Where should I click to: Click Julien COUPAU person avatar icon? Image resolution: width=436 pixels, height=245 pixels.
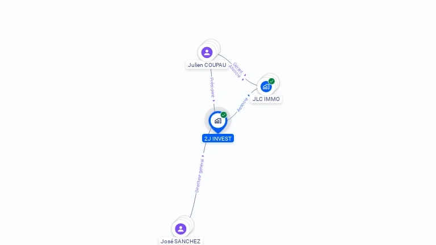207,52
